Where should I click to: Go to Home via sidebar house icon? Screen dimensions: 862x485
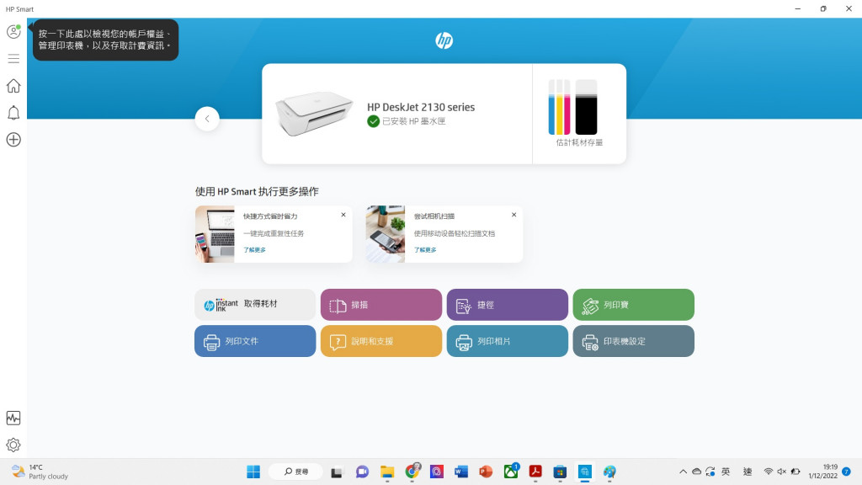tap(13, 86)
